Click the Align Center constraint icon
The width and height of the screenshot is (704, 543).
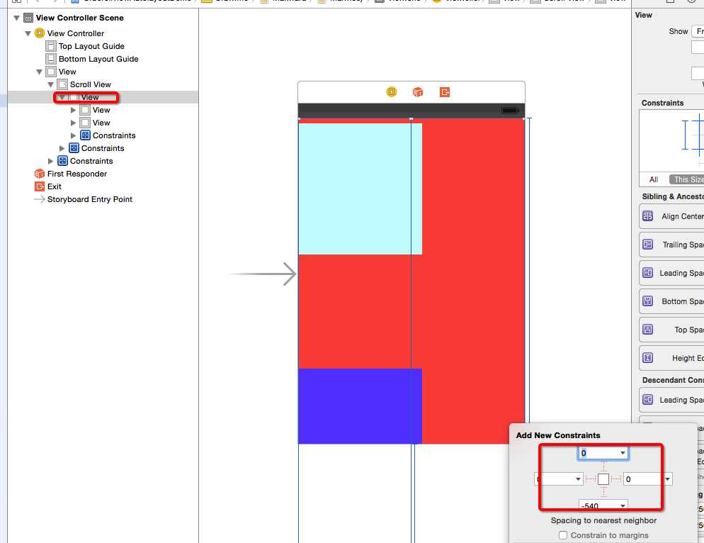coord(647,216)
